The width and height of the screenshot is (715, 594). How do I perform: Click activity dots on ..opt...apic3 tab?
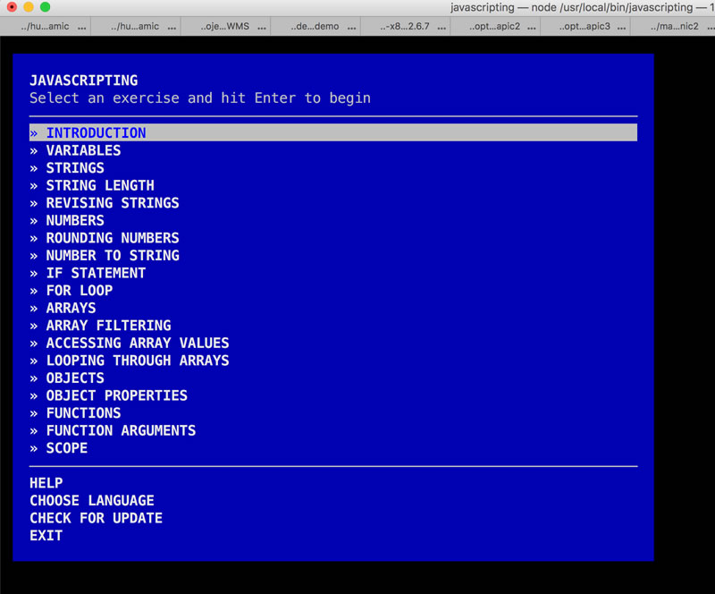[x=621, y=28]
